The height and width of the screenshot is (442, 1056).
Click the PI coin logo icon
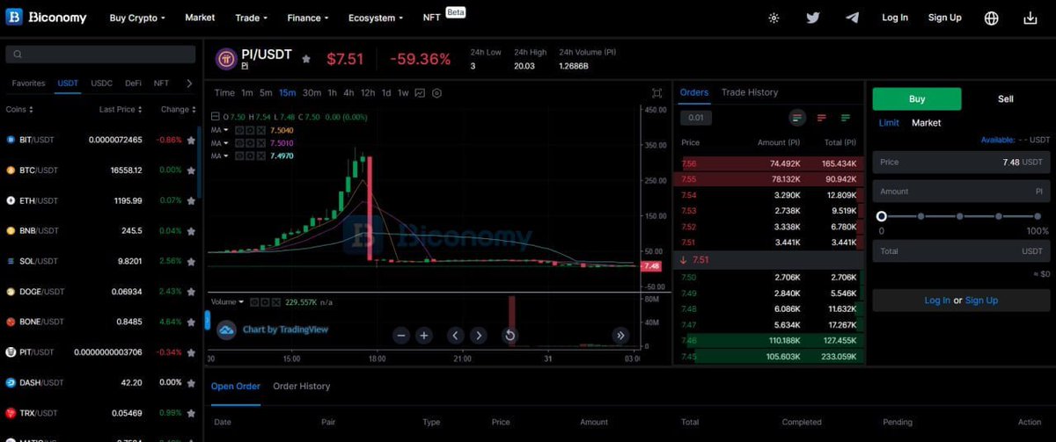(x=225, y=59)
